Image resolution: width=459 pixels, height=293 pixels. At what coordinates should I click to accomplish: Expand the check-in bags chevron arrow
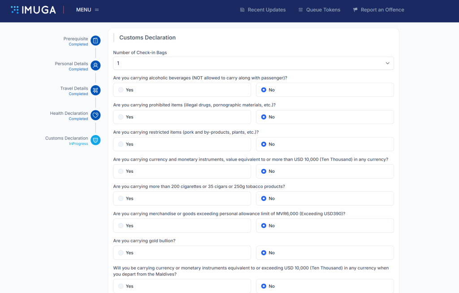(387, 63)
